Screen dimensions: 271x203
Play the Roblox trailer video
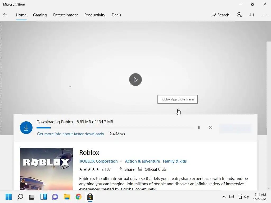(x=135, y=80)
